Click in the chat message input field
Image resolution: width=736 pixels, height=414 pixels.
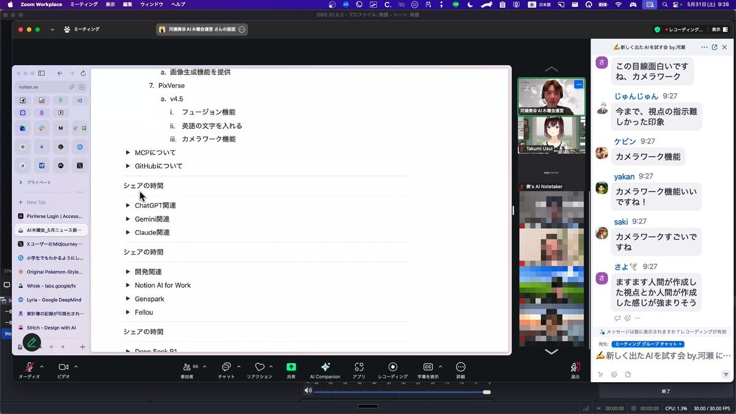(x=662, y=356)
